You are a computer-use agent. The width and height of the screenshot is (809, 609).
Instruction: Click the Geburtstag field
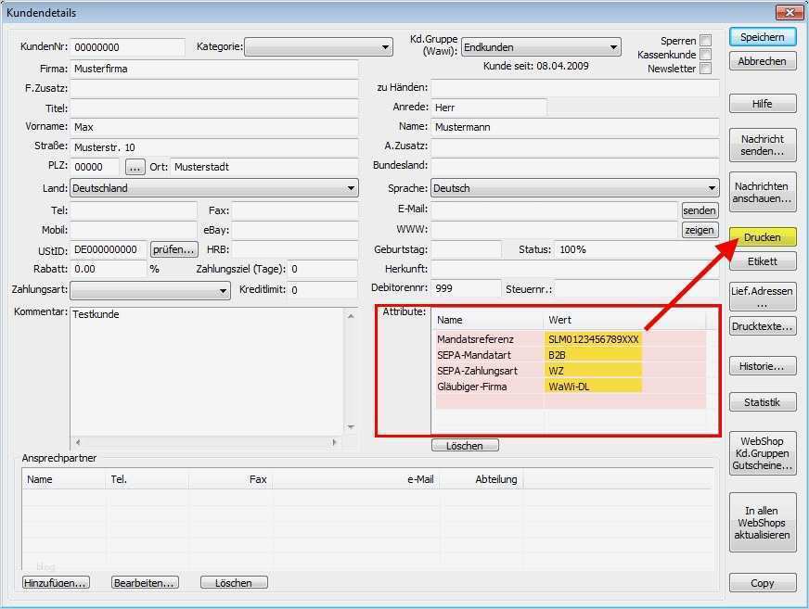click(466, 249)
